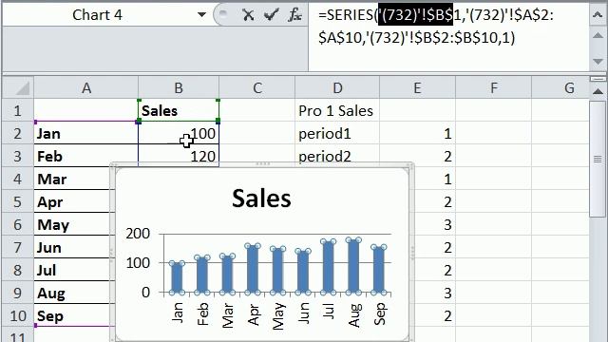
Task: Select column E header
Action: click(417, 88)
